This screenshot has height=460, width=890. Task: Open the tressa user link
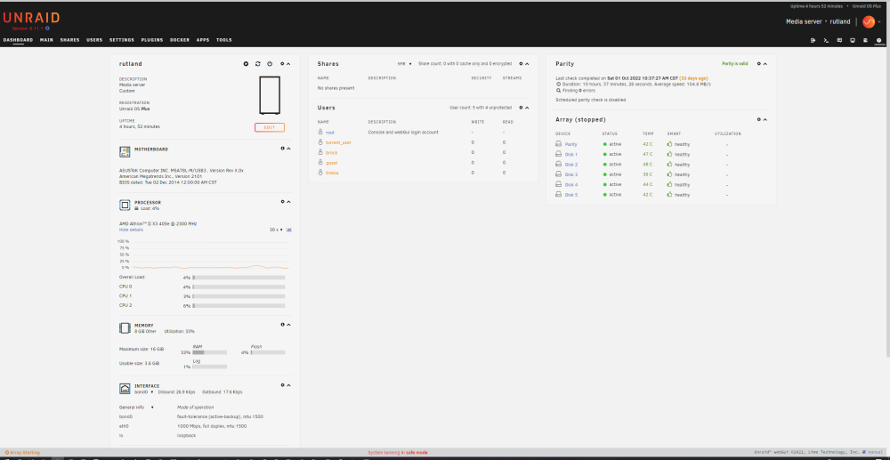pyautogui.click(x=332, y=173)
